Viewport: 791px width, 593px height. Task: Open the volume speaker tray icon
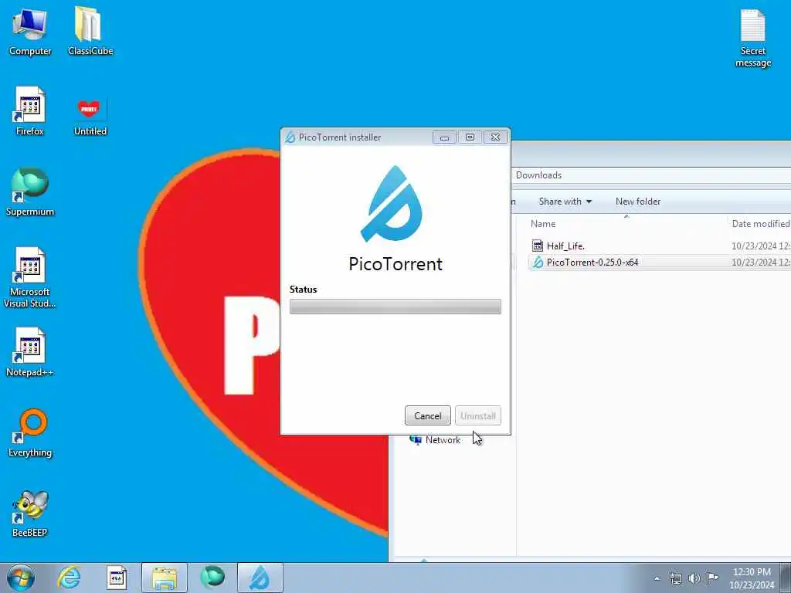click(694, 578)
